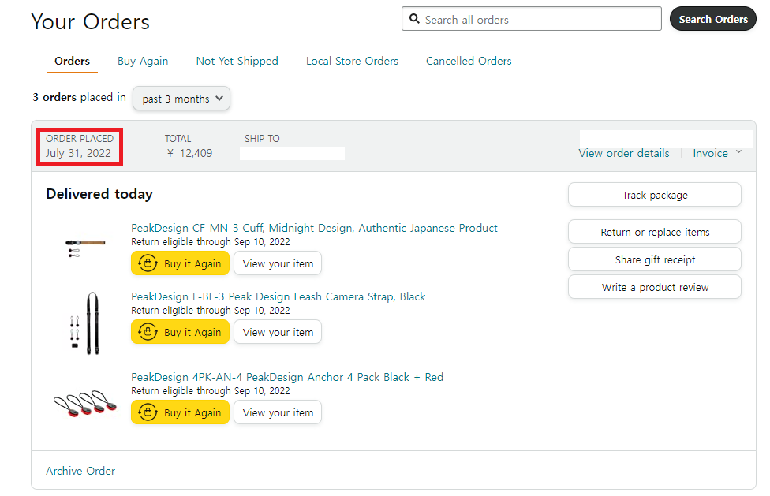Expand the Invoice dropdown
Screen dimensions: 770x496
[x=717, y=153]
